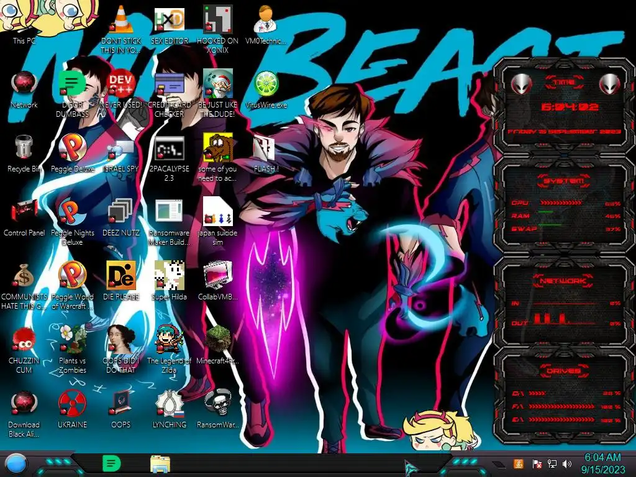Select the ISRAEL SPY icon
Screen dimensions: 636x477
point(121,156)
